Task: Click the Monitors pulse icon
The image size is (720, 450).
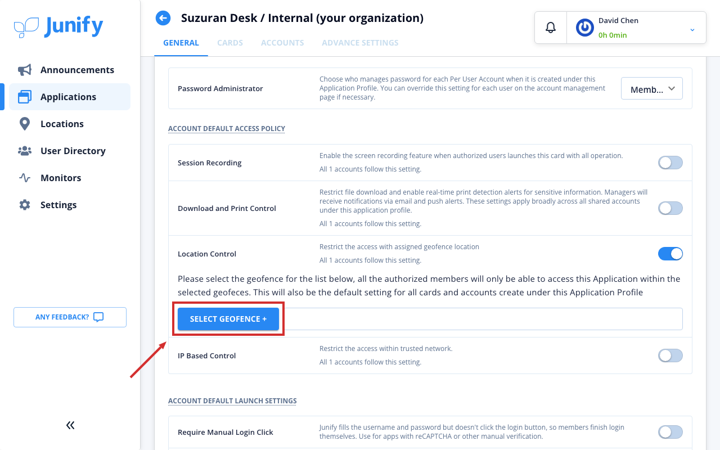Action: pyautogui.click(x=25, y=178)
